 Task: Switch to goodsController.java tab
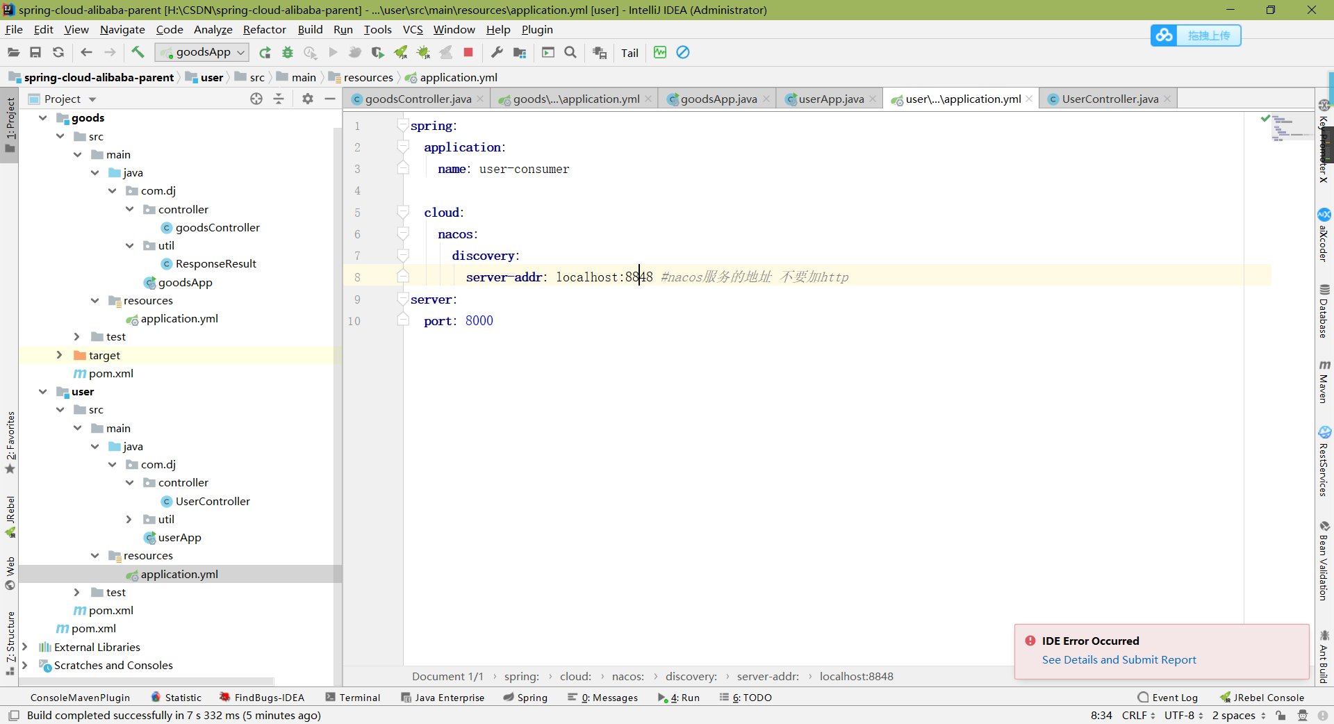[418, 99]
